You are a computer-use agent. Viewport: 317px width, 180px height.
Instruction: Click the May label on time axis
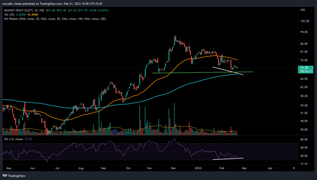(9, 168)
